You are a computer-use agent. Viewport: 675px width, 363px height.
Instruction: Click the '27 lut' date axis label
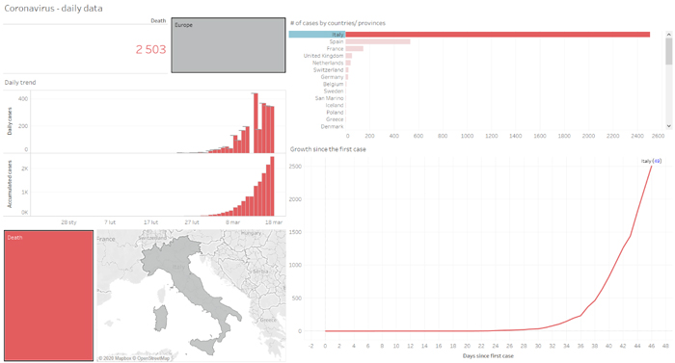192,222
